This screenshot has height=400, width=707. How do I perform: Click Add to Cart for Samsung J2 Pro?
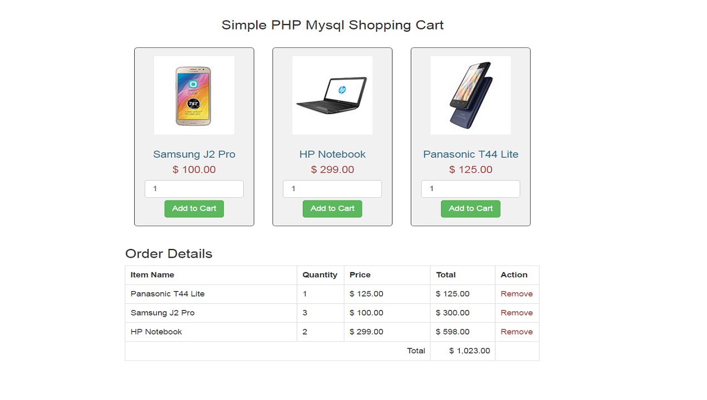[194, 208]
